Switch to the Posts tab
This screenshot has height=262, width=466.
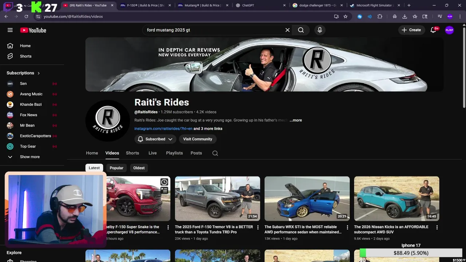tap(196, 153)
